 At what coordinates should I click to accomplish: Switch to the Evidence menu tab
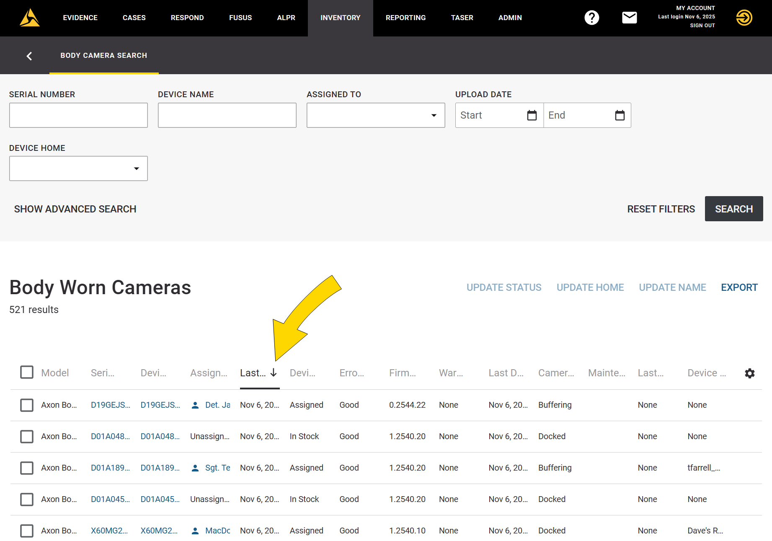pyautogui.click(x=80, y=18)
